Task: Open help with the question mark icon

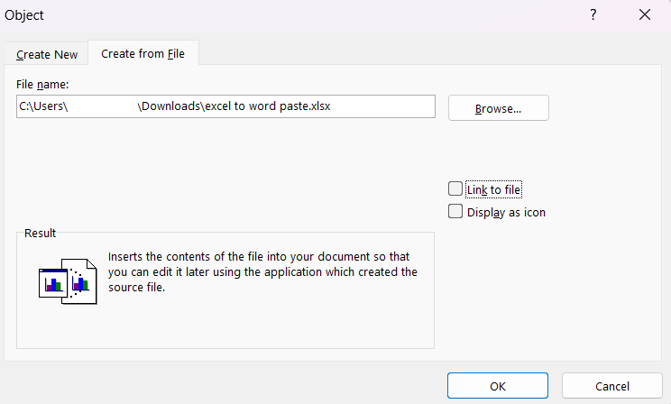Action: point(593,15)
